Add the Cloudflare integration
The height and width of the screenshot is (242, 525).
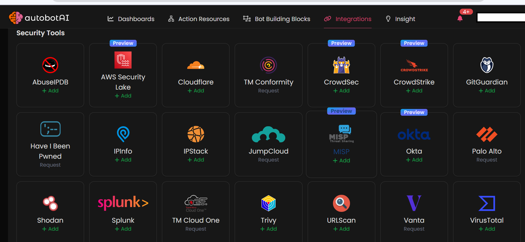coord(196,91)
